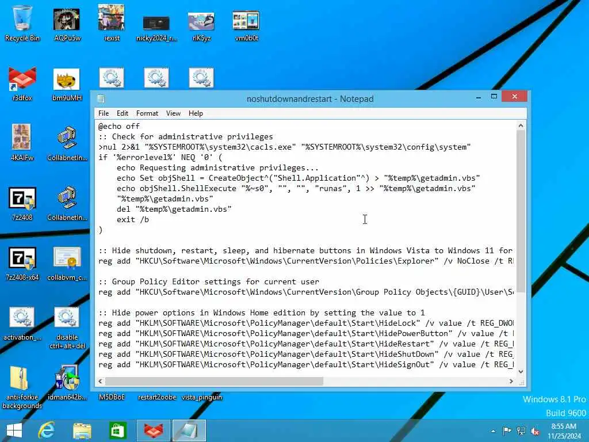Screen dimensions: 589x442
Task: Maximize the Notepad window
Action: 494,97
